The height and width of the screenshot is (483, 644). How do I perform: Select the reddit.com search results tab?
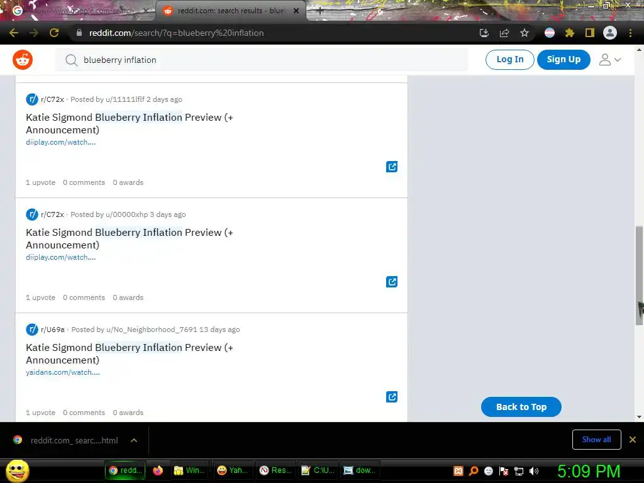[x=230, y=11]
